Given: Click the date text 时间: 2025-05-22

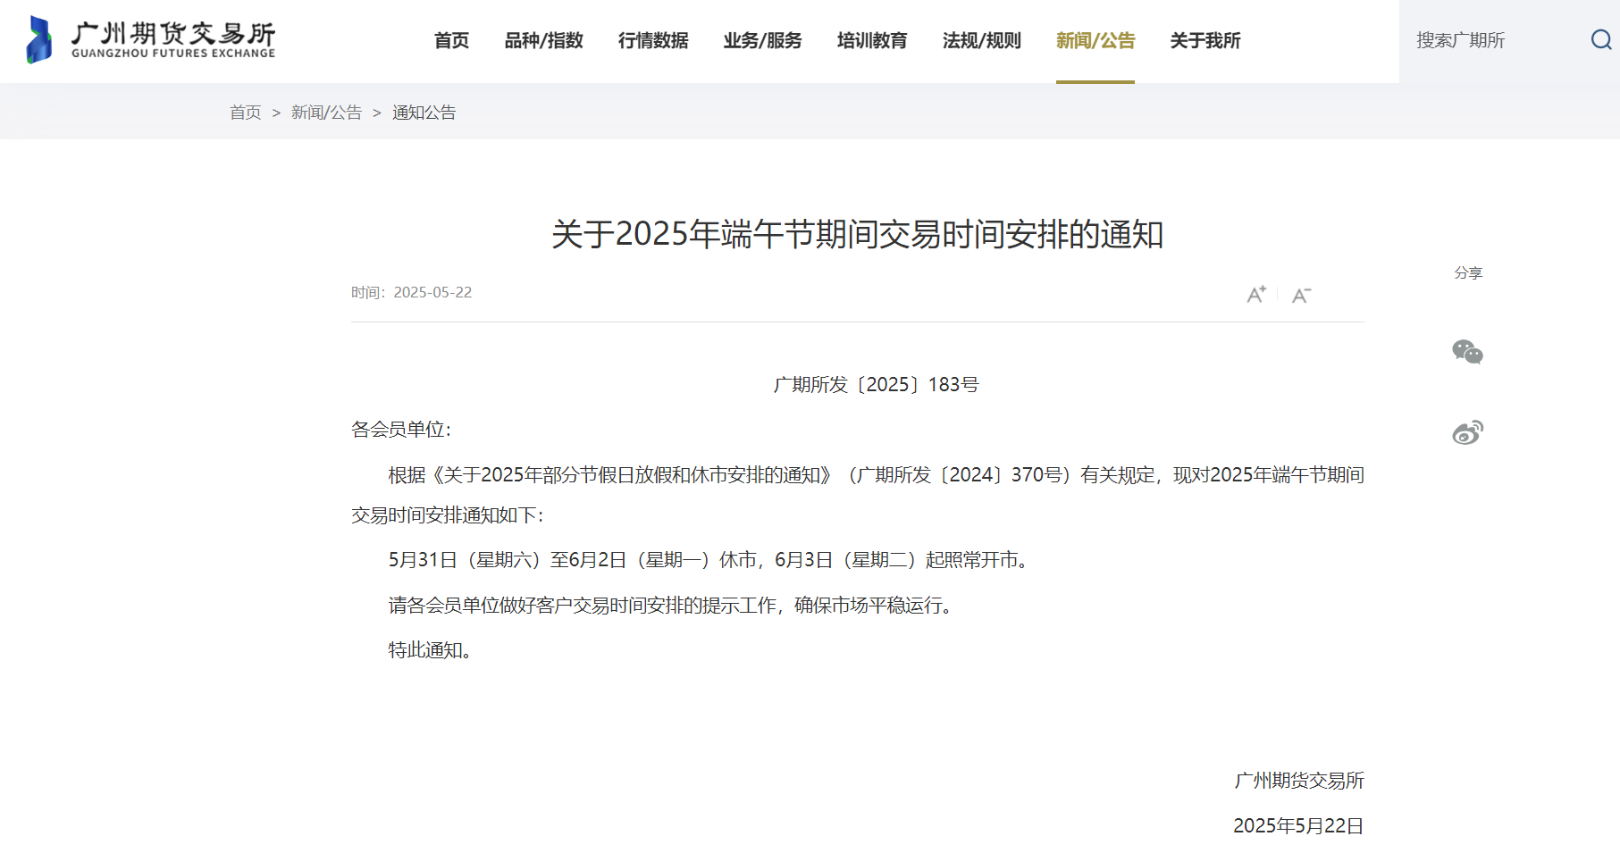Looking at the screenshot, I should tap(411, 292).
